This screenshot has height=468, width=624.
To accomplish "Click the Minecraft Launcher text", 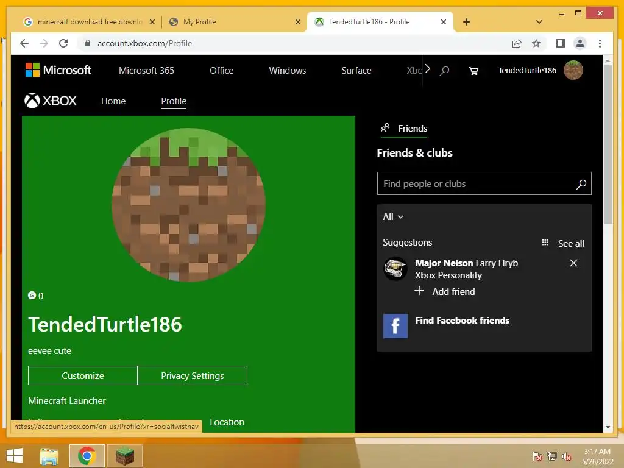I will point(67,401).
